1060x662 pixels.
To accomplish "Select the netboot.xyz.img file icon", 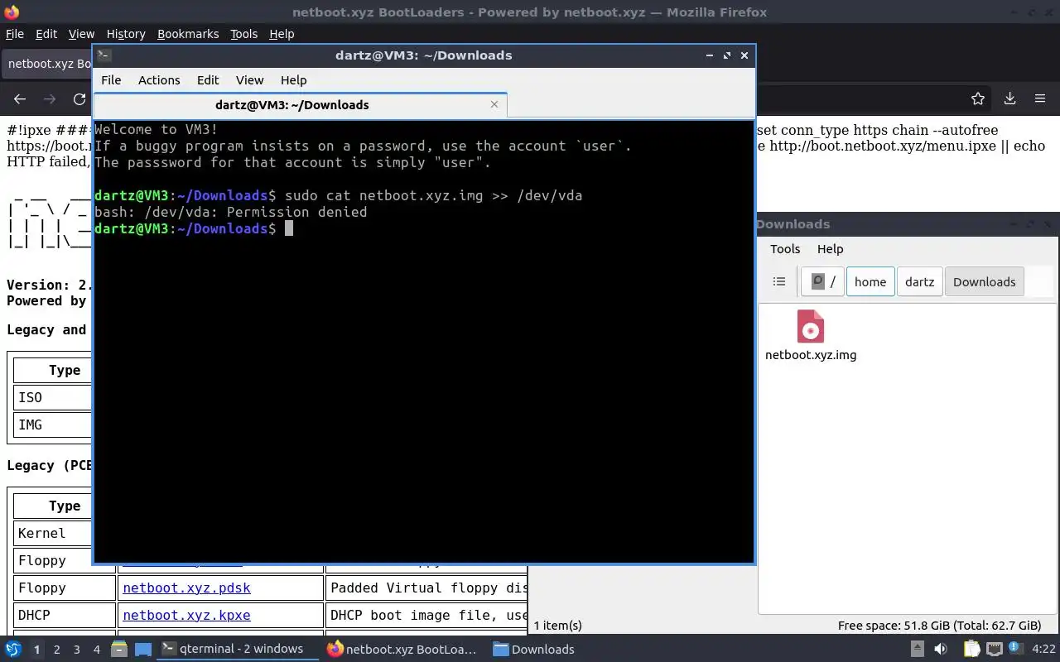I will 811,326.
